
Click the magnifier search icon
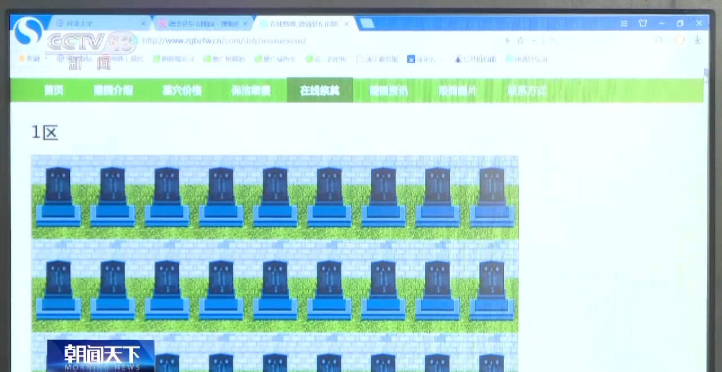(659, 40)
